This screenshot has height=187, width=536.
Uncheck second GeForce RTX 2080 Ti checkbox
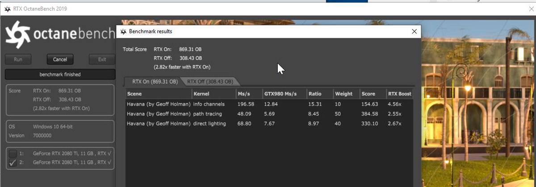tap(13, 162)
